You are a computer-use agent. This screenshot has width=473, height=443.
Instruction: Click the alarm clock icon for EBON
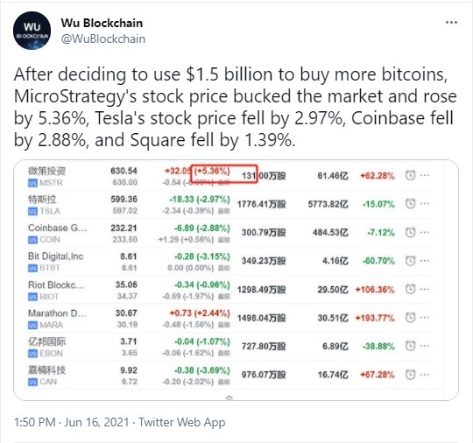(410, 346)
